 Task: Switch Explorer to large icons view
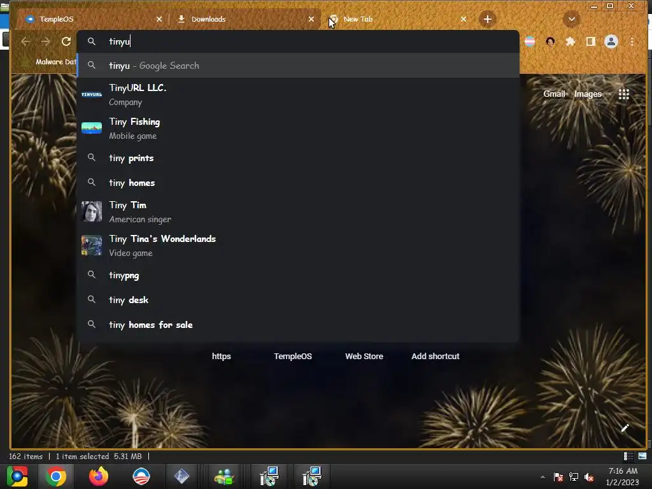tap(642, 457)
